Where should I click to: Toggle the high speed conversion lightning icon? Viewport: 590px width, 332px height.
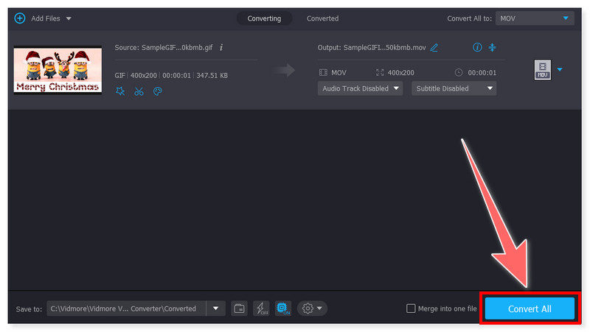[260, 308]
